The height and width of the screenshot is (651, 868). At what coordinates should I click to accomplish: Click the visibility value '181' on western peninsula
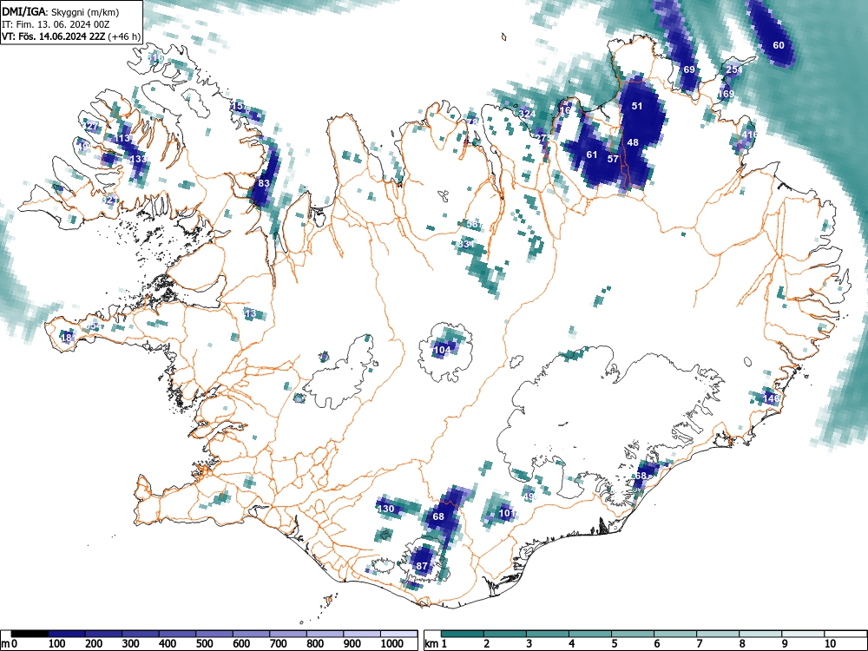(68, 338)
